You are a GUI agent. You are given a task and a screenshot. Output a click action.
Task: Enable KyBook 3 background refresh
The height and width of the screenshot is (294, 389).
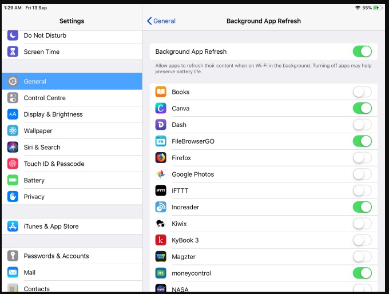pyautogui.click(x=362, y=240)
